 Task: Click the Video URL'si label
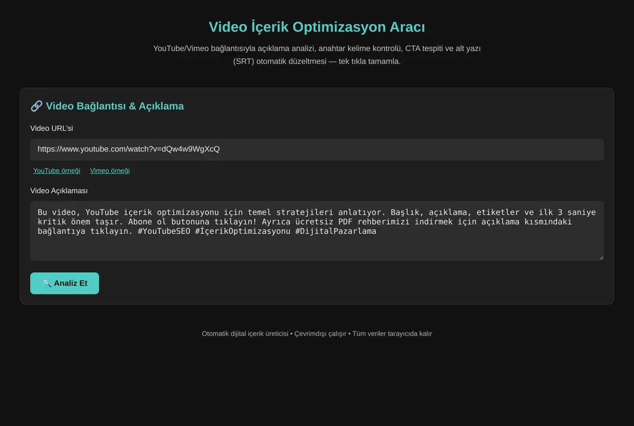(52, 128)
